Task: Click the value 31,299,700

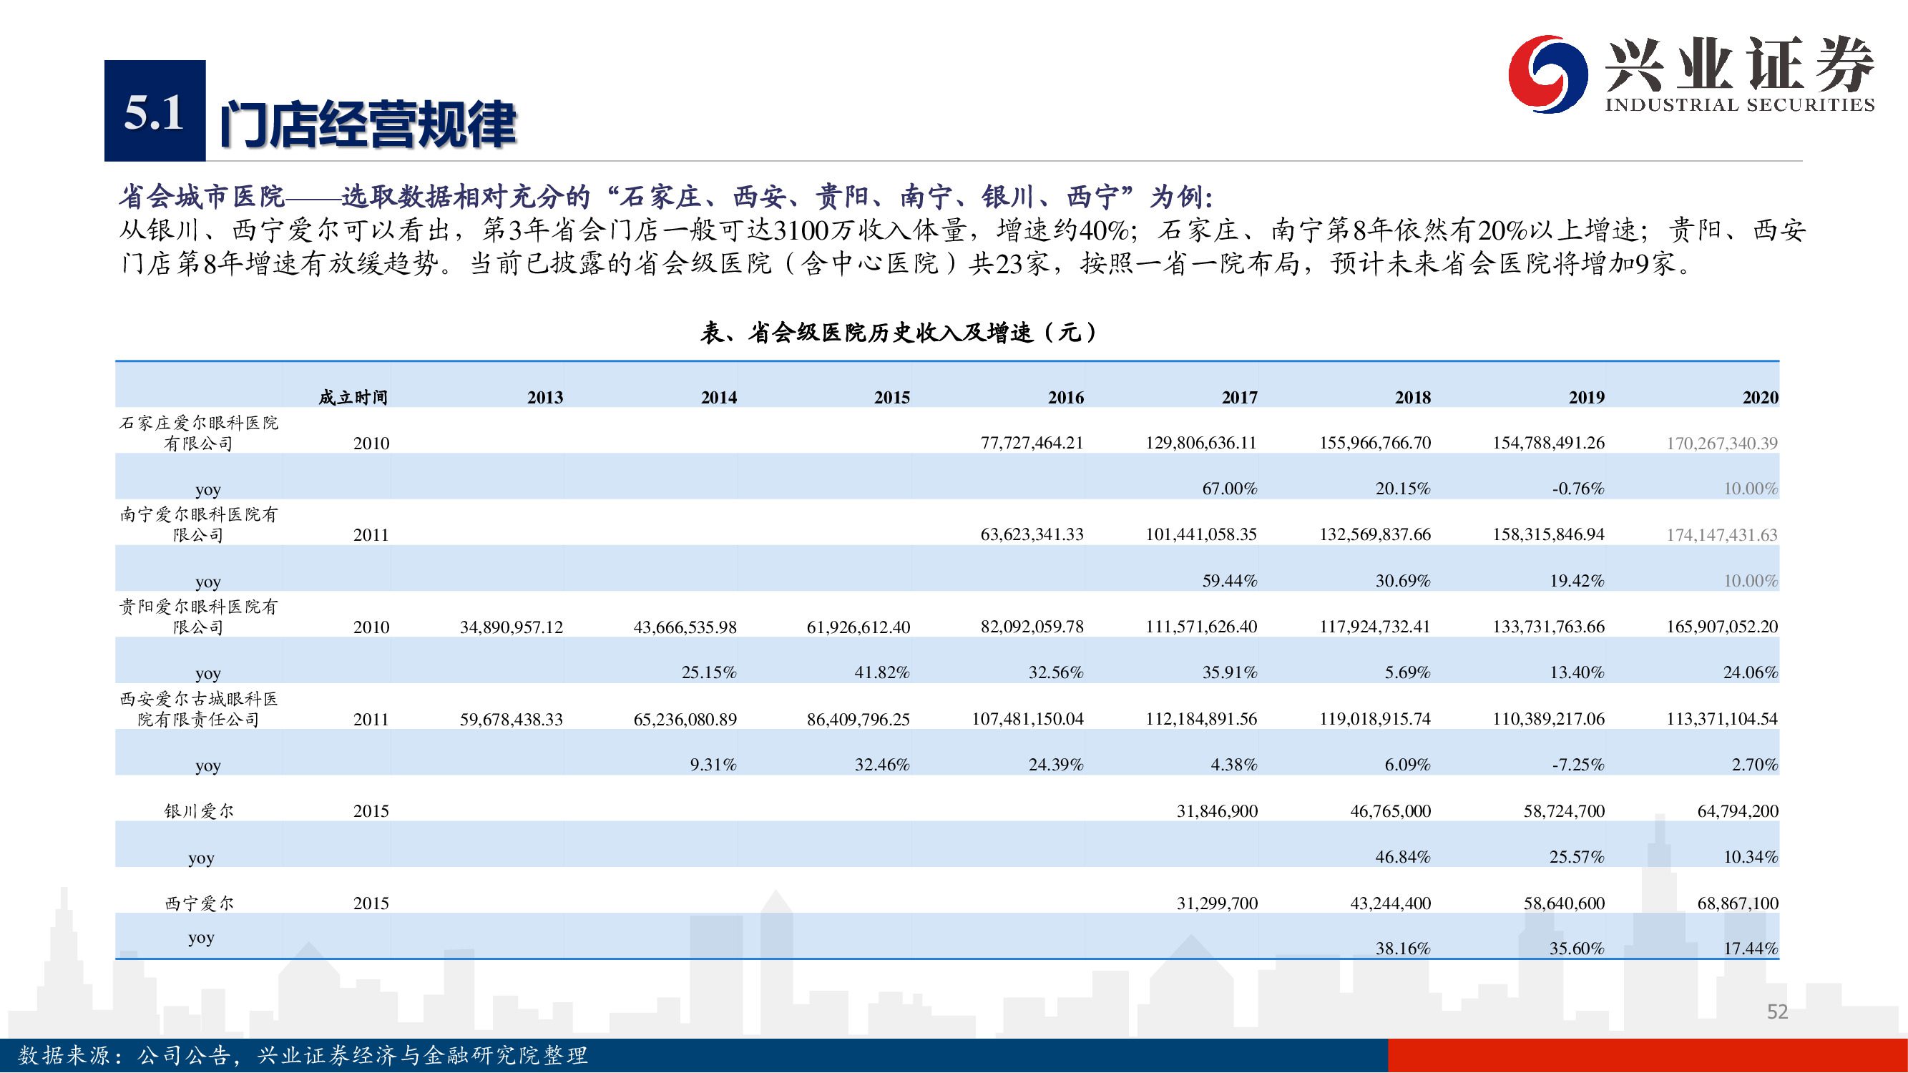Action: (x=1217, y=903)
